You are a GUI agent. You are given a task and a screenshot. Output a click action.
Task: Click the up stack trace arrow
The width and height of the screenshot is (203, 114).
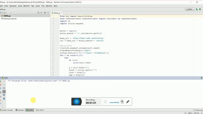point(4,81)
